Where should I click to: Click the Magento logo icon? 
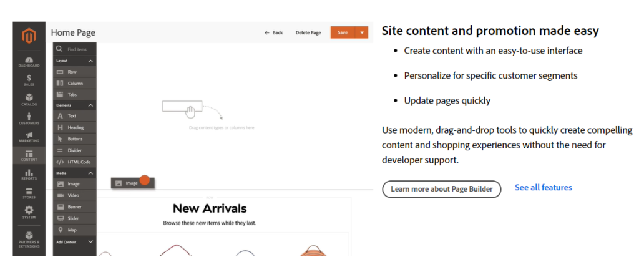pyautogui.click(x=29, y=36)
